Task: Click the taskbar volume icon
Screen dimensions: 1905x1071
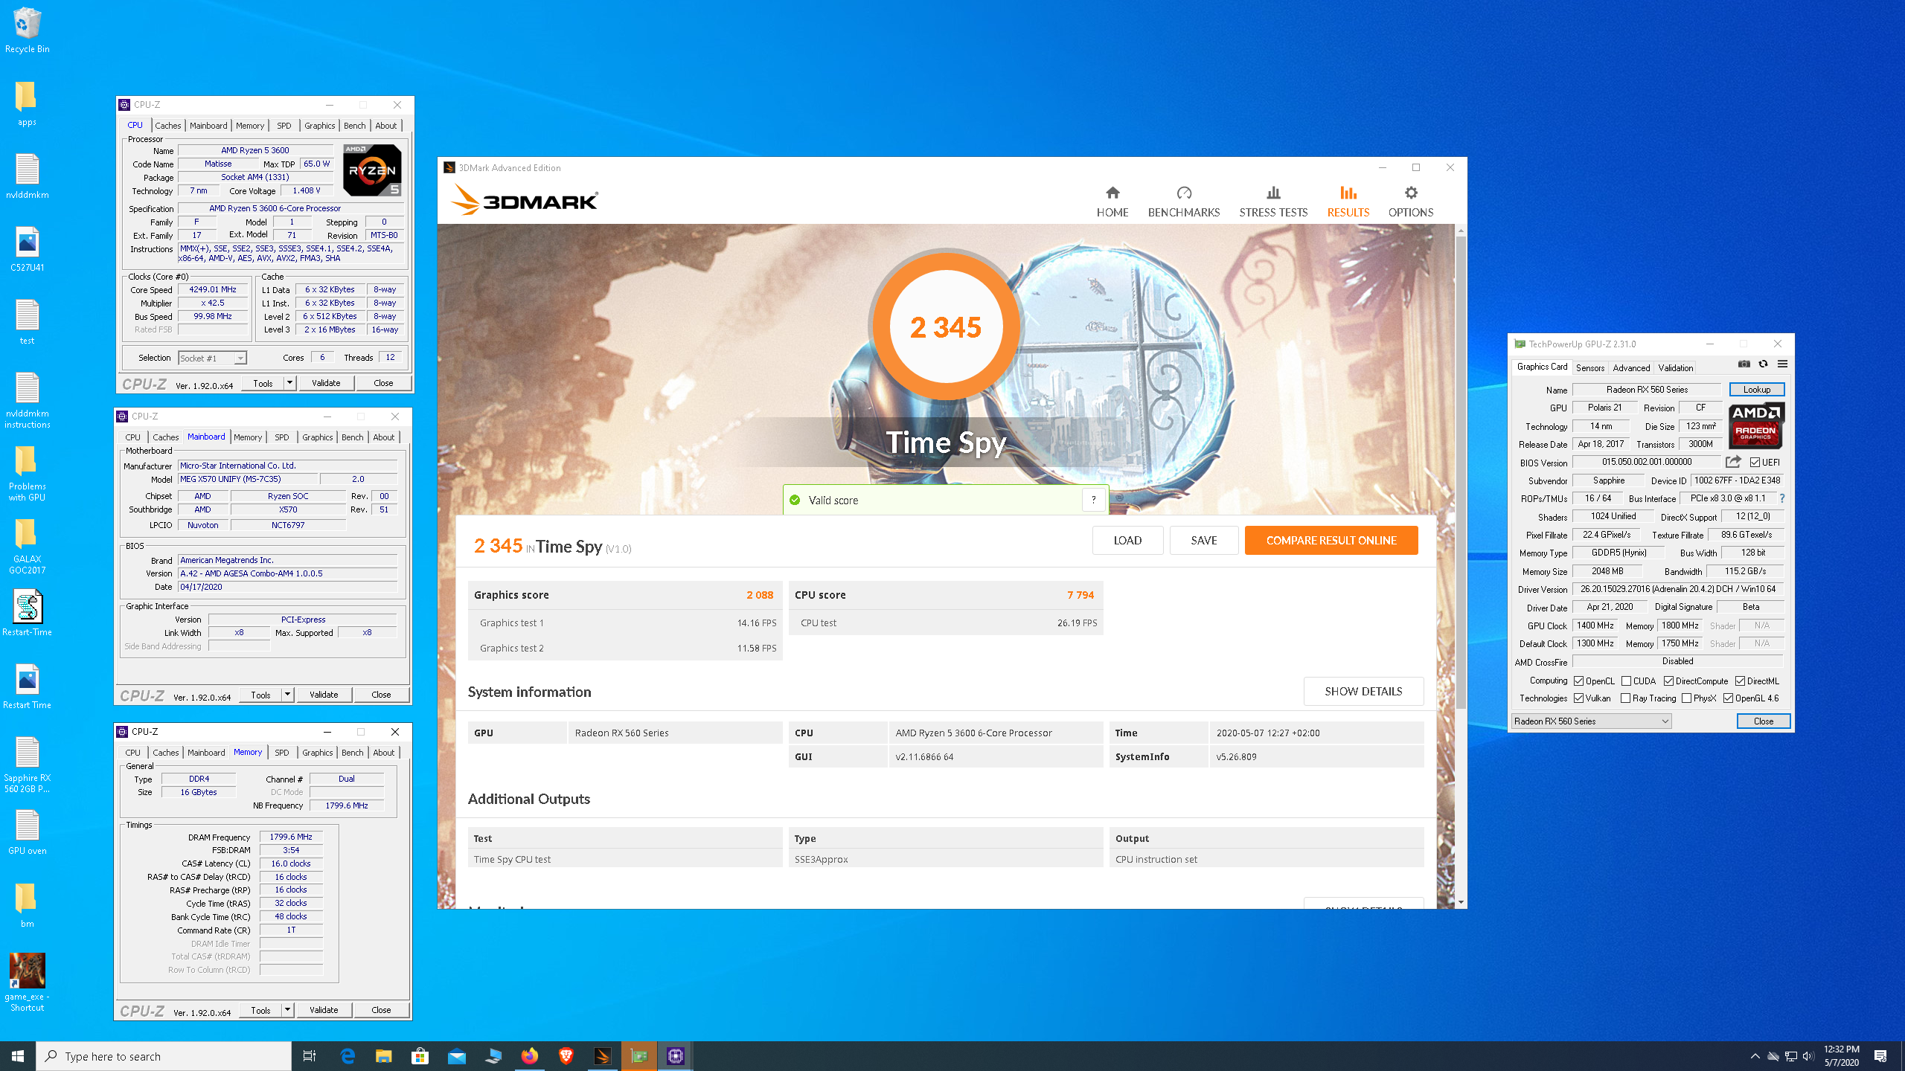Action: tap(1808, 1056)
